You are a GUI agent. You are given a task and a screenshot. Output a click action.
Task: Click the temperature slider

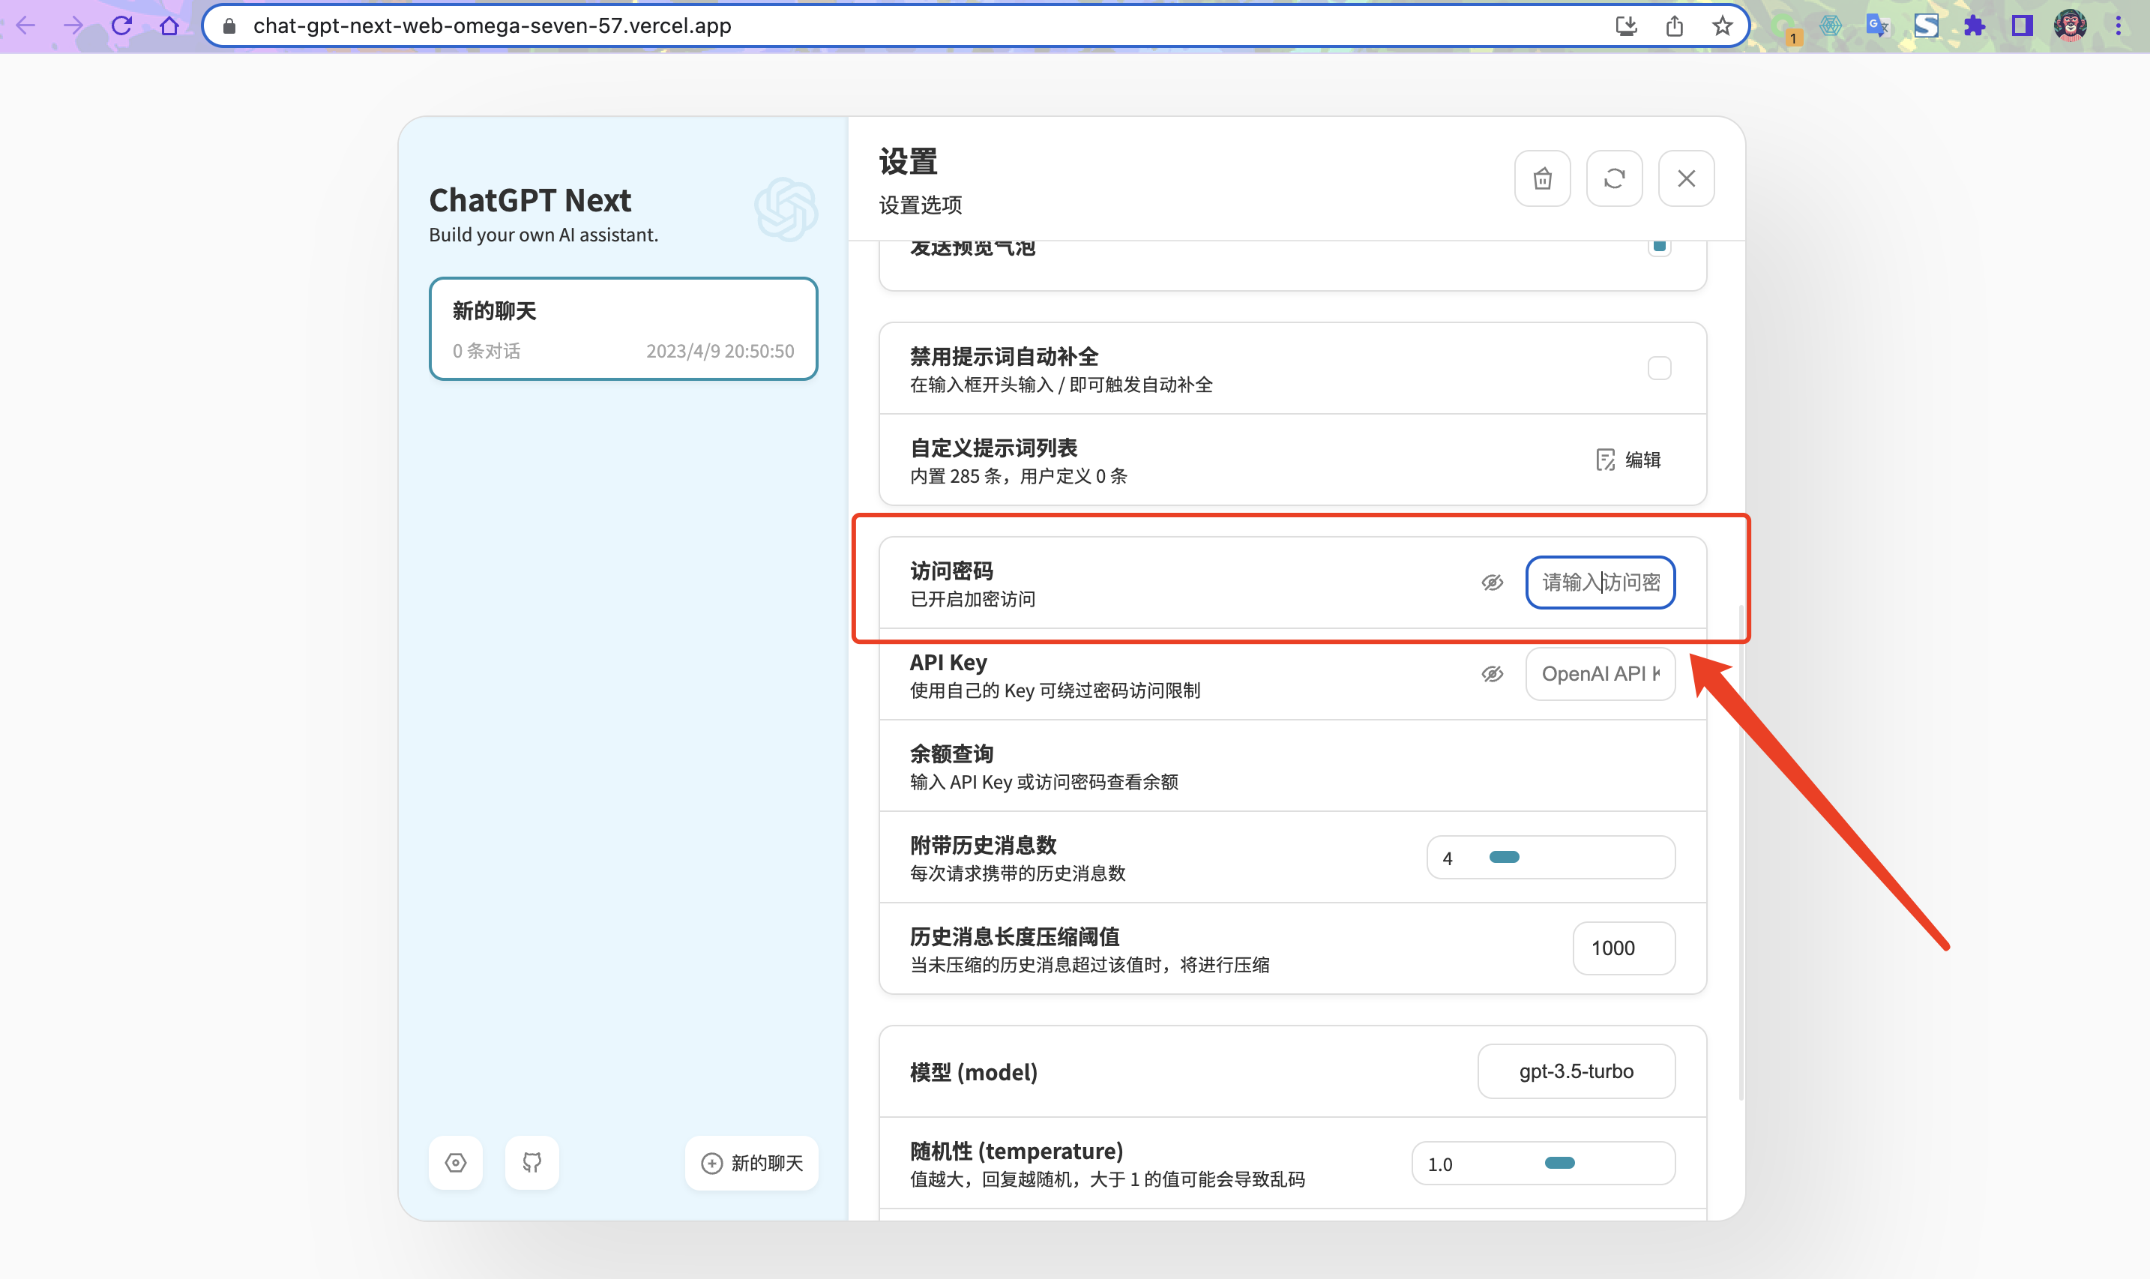(1560, 1163)
